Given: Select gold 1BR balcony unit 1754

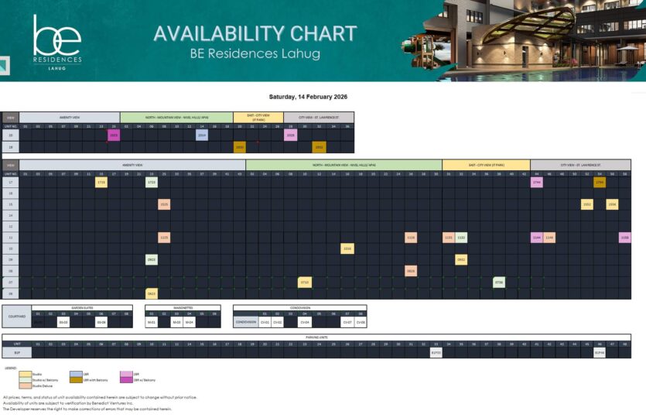Looking at the screenshot, I should pyautogui.click(x=600, y=182).
